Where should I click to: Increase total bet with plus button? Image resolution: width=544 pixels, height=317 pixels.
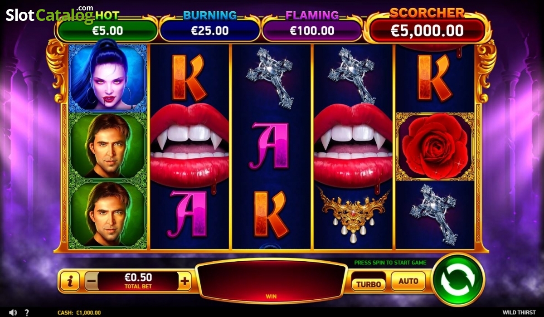point(184,282)
